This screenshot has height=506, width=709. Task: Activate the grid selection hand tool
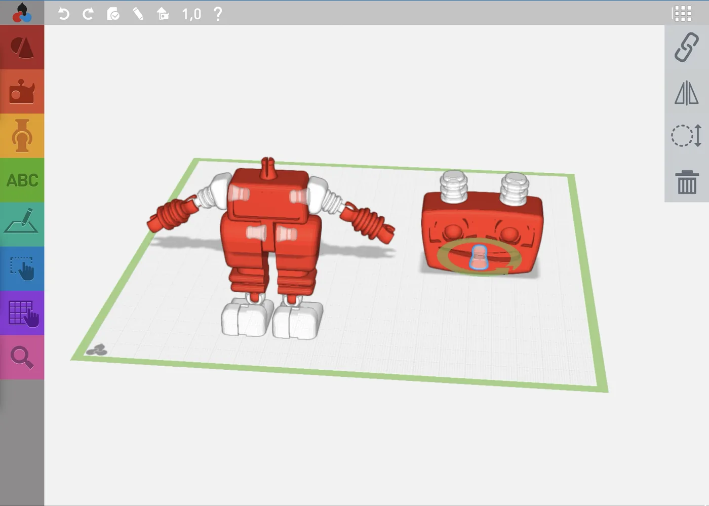(22, 313)
